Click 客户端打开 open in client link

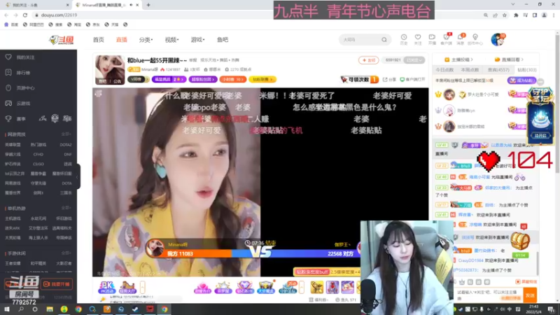coord(412,79)
